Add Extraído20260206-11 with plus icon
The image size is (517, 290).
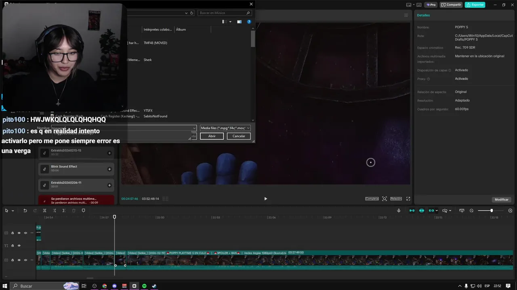tap(109, 185)
